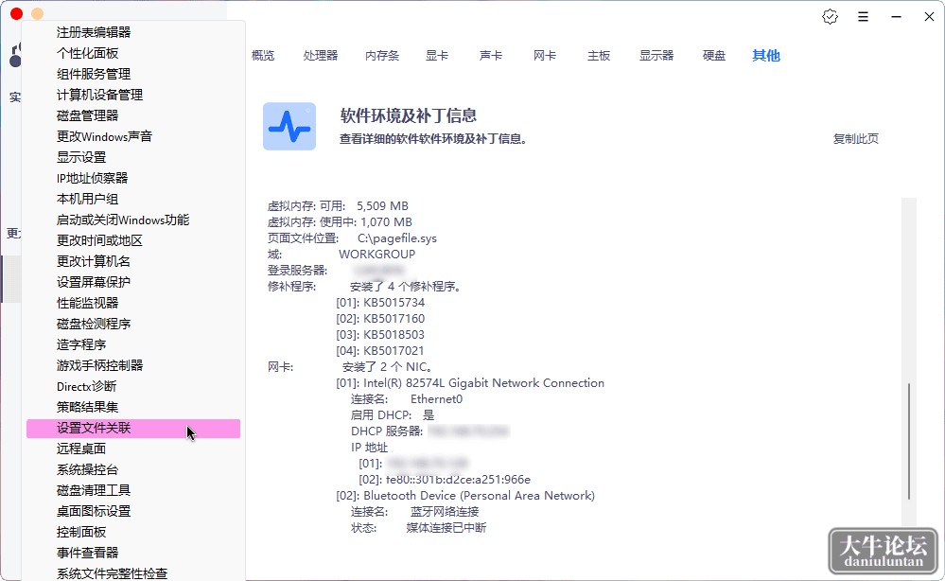Launch 性能监视器 from the menu

pyautogui.click(x=133, y=303)
